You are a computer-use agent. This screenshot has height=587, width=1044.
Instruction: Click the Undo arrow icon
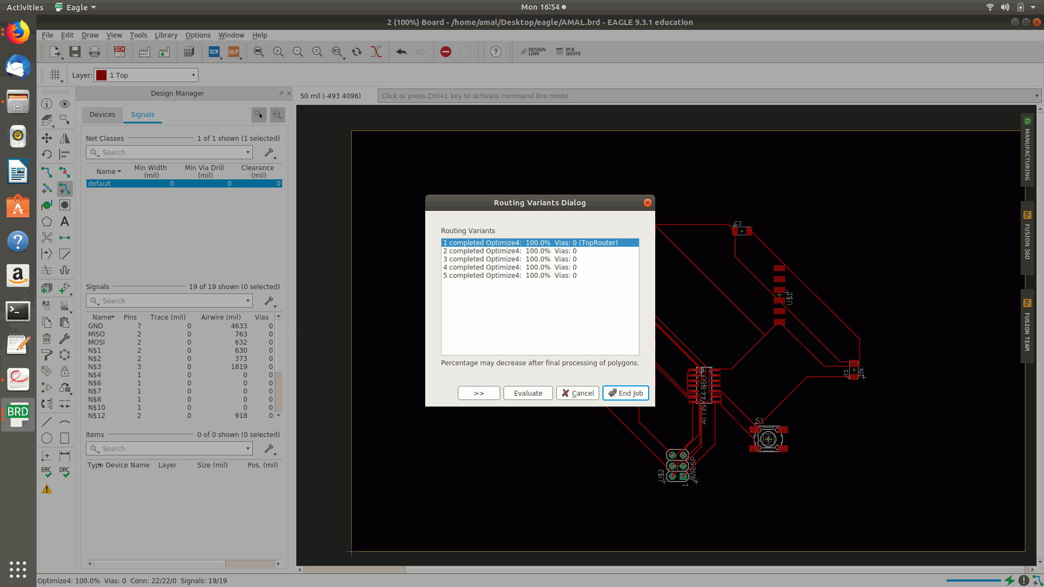401,52
